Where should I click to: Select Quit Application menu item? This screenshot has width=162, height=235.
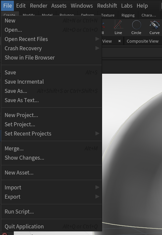point(51,226)
